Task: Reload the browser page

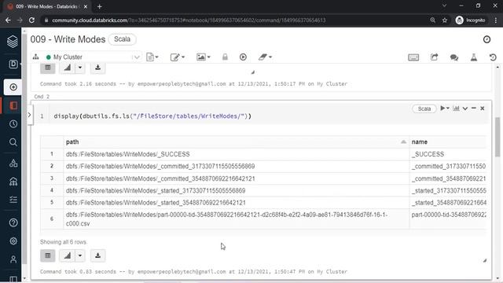Action: tap(31, 20)
